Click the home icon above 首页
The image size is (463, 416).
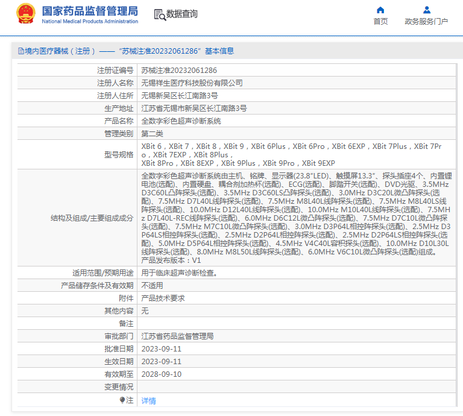point(380,10)
